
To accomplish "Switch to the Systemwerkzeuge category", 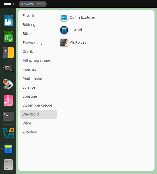I will 37,105.
